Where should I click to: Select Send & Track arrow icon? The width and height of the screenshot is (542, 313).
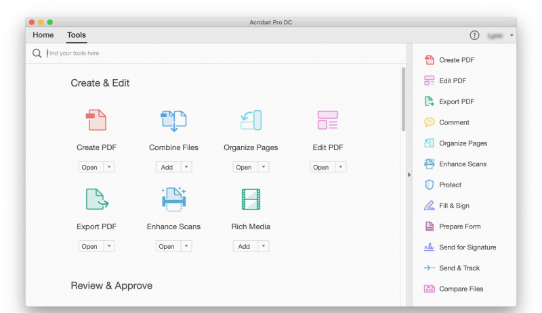(430, 268)
